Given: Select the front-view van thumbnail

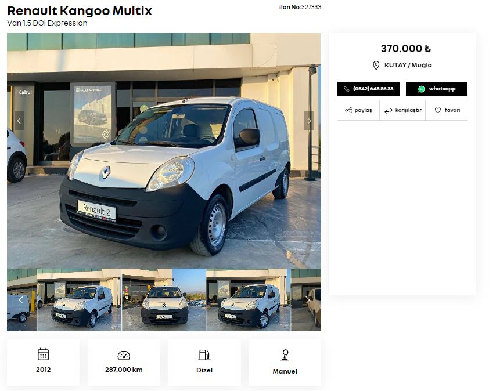Looking at the screenshot, I should [164, 300].
